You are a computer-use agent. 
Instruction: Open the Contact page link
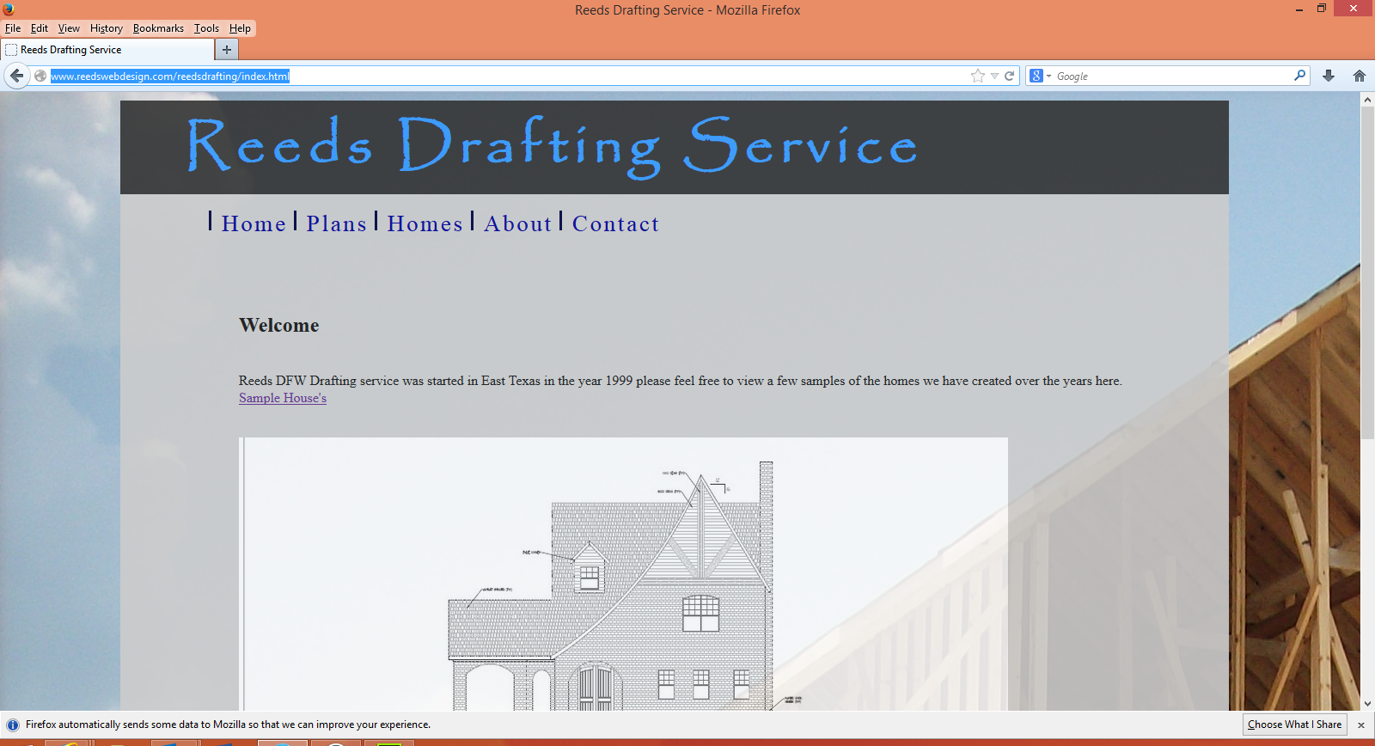point(615,224)
